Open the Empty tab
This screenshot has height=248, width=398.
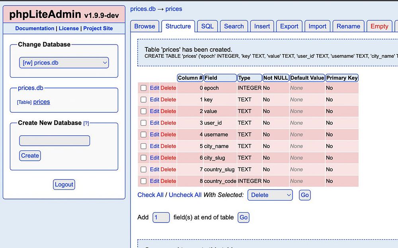(x=379, y=26)
